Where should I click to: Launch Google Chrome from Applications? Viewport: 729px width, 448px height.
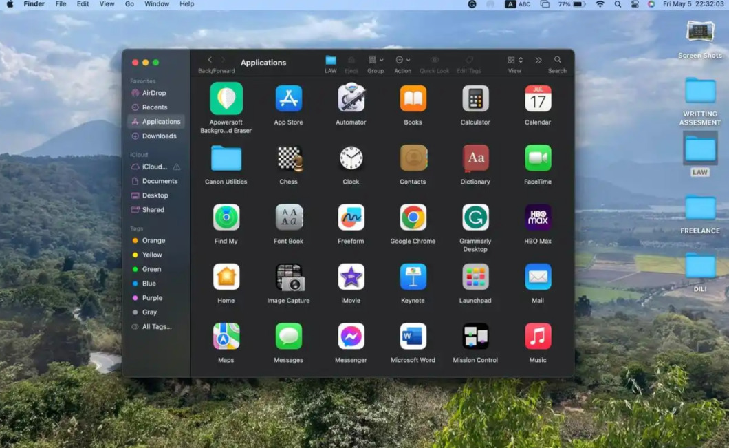(x=413, y=217)
